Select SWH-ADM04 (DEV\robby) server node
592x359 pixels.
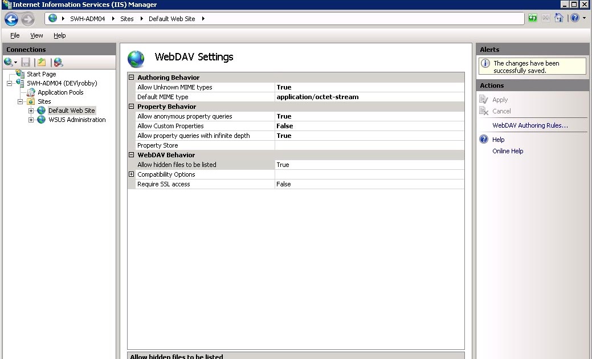(x=62, y=83)
